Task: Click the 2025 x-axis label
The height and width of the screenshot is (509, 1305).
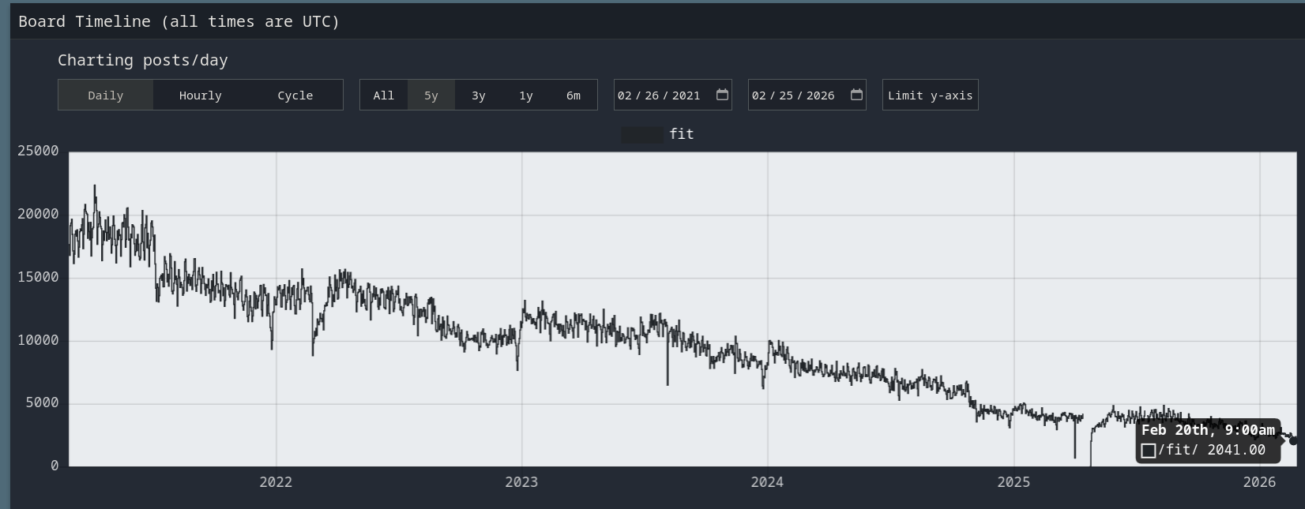Action: [1014, 482]
